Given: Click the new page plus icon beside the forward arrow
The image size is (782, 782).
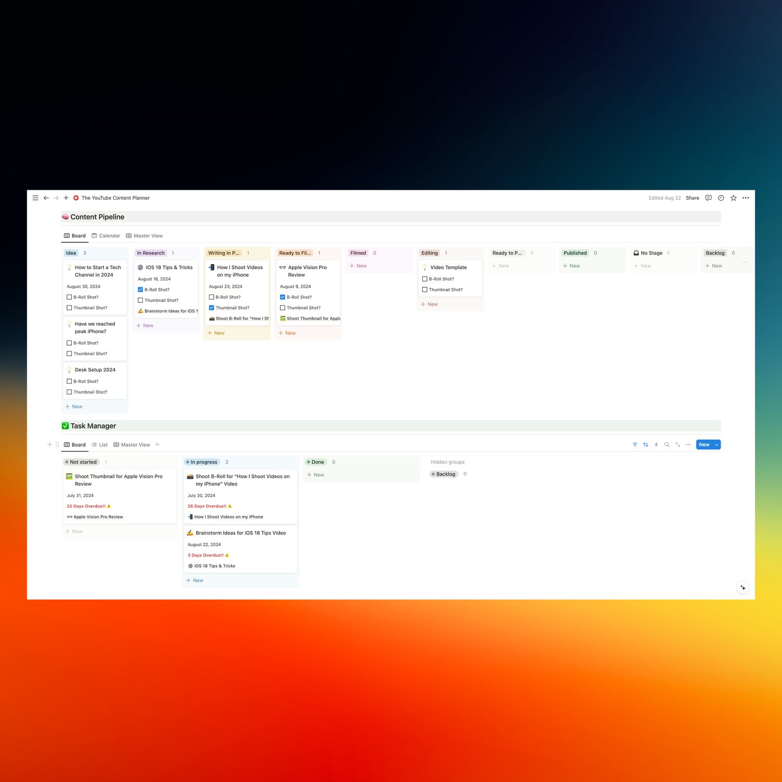Looking at the screenshot, I should 66,198.
